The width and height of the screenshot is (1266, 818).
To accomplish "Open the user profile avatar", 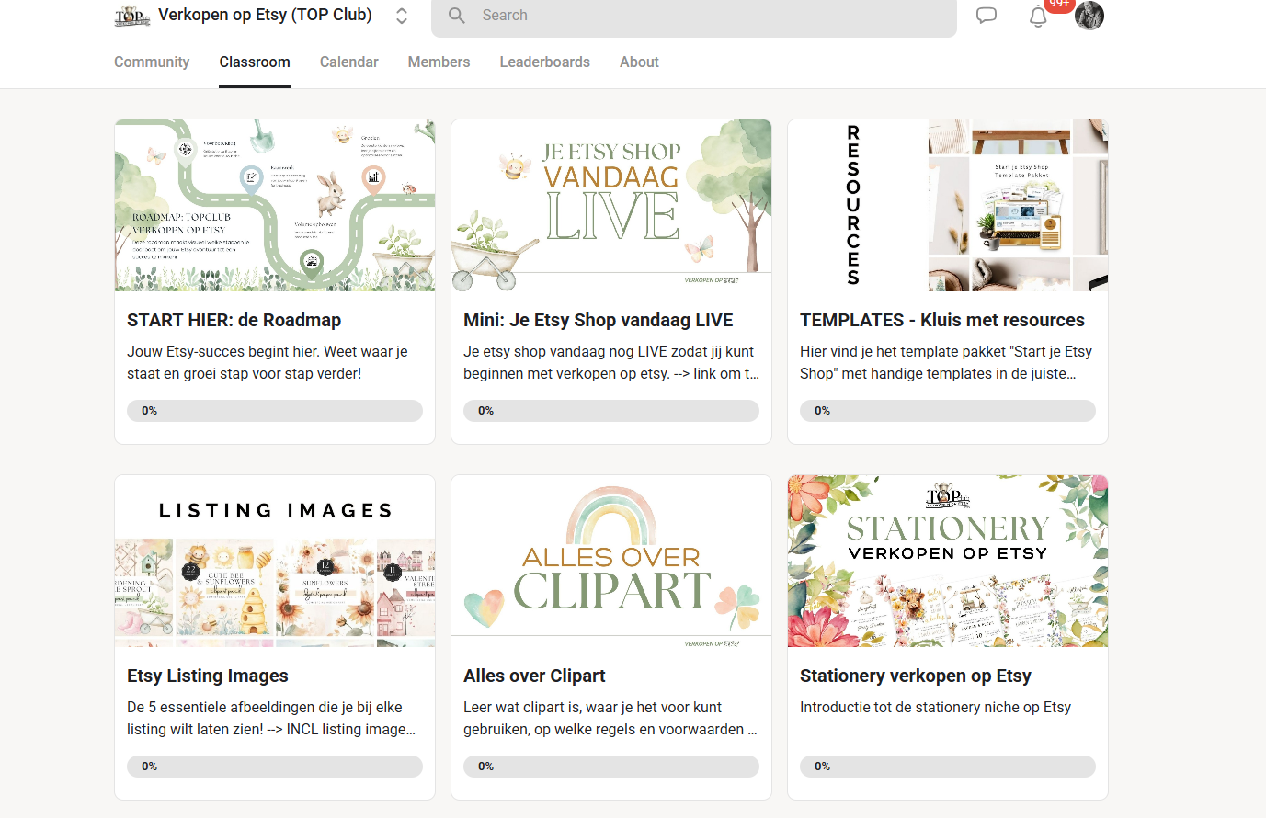I will tap(1089, 15).
